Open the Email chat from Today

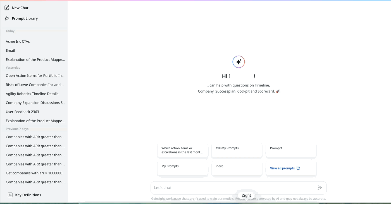click(x=10, y=51)
